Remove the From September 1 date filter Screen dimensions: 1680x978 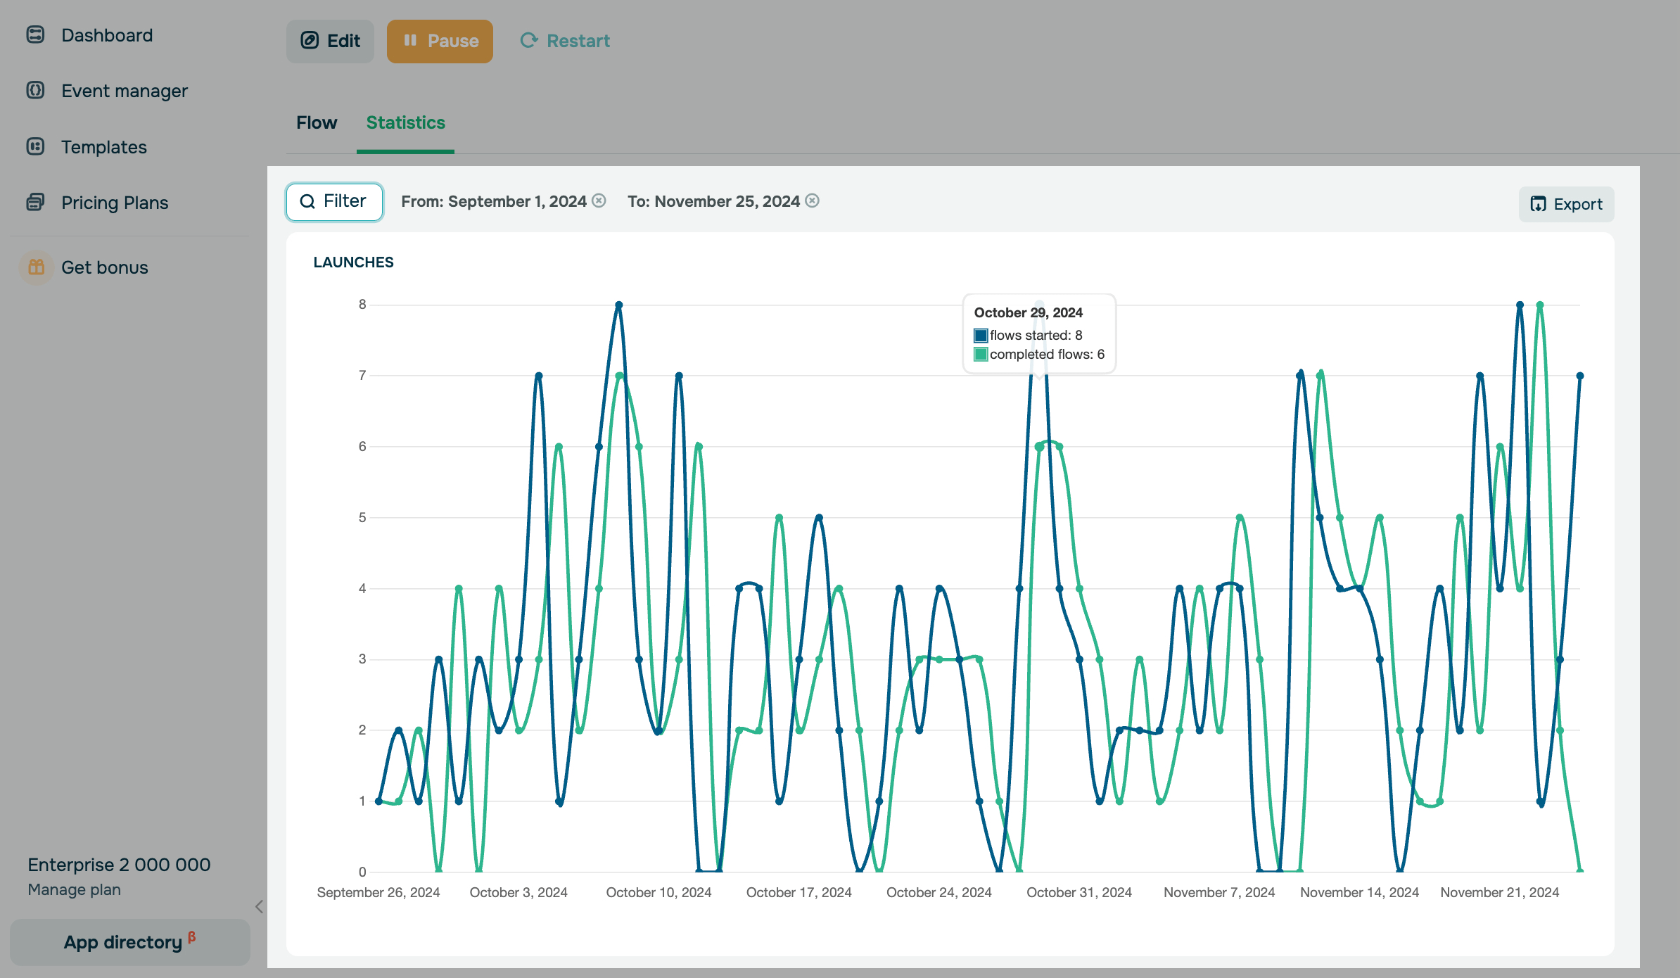coord(599,201)
